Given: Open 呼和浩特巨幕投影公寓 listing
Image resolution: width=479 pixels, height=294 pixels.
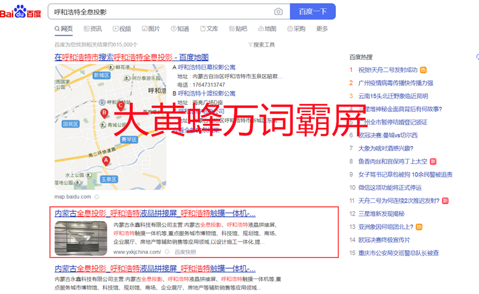Looking at the screenshot, I should 207,67.
